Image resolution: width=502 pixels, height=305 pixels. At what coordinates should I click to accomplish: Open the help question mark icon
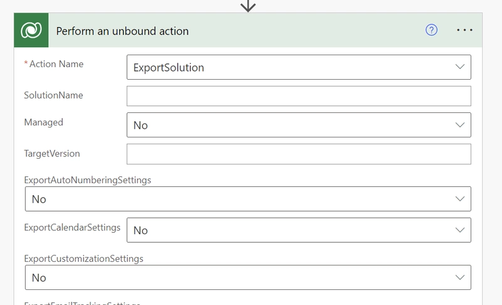pos(431,30)
